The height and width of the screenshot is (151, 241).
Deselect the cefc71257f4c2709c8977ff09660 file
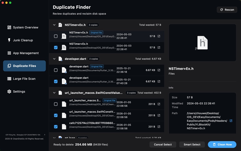pos(56,126)
